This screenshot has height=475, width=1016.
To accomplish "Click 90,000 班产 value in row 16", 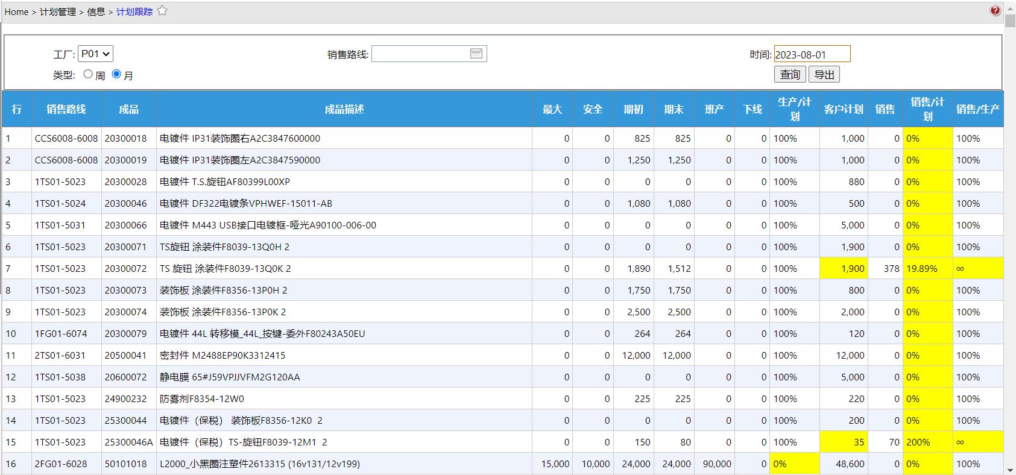I will (x=717, y=464).
